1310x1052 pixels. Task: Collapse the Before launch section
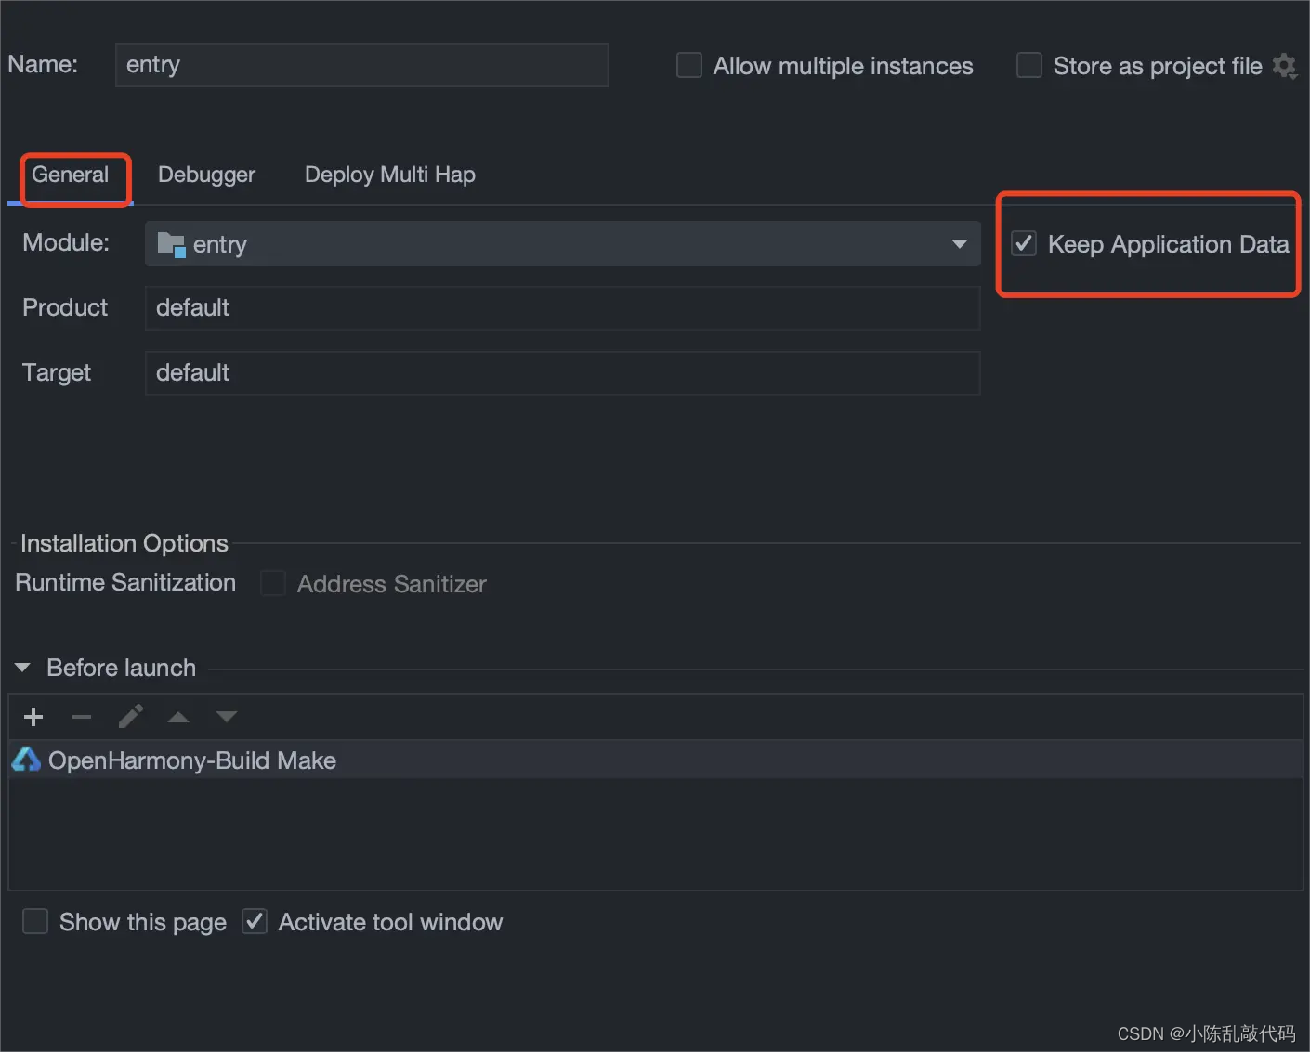click(23, 668)
